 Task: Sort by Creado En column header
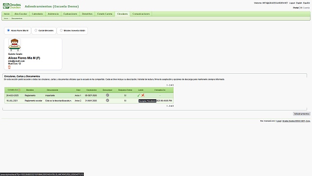tap(12, 90)
